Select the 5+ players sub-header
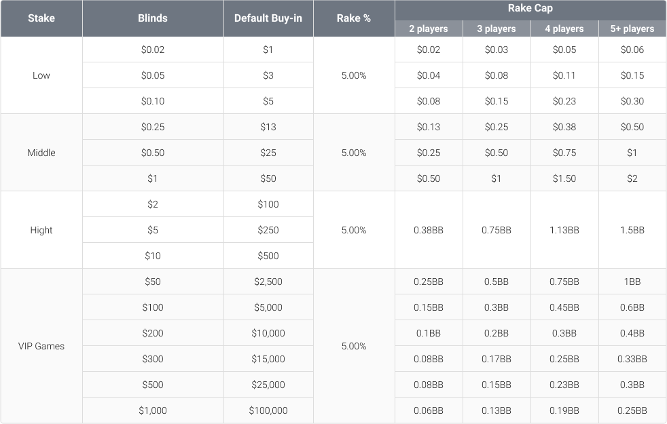The image size is (667, 424). coord(632,28)
